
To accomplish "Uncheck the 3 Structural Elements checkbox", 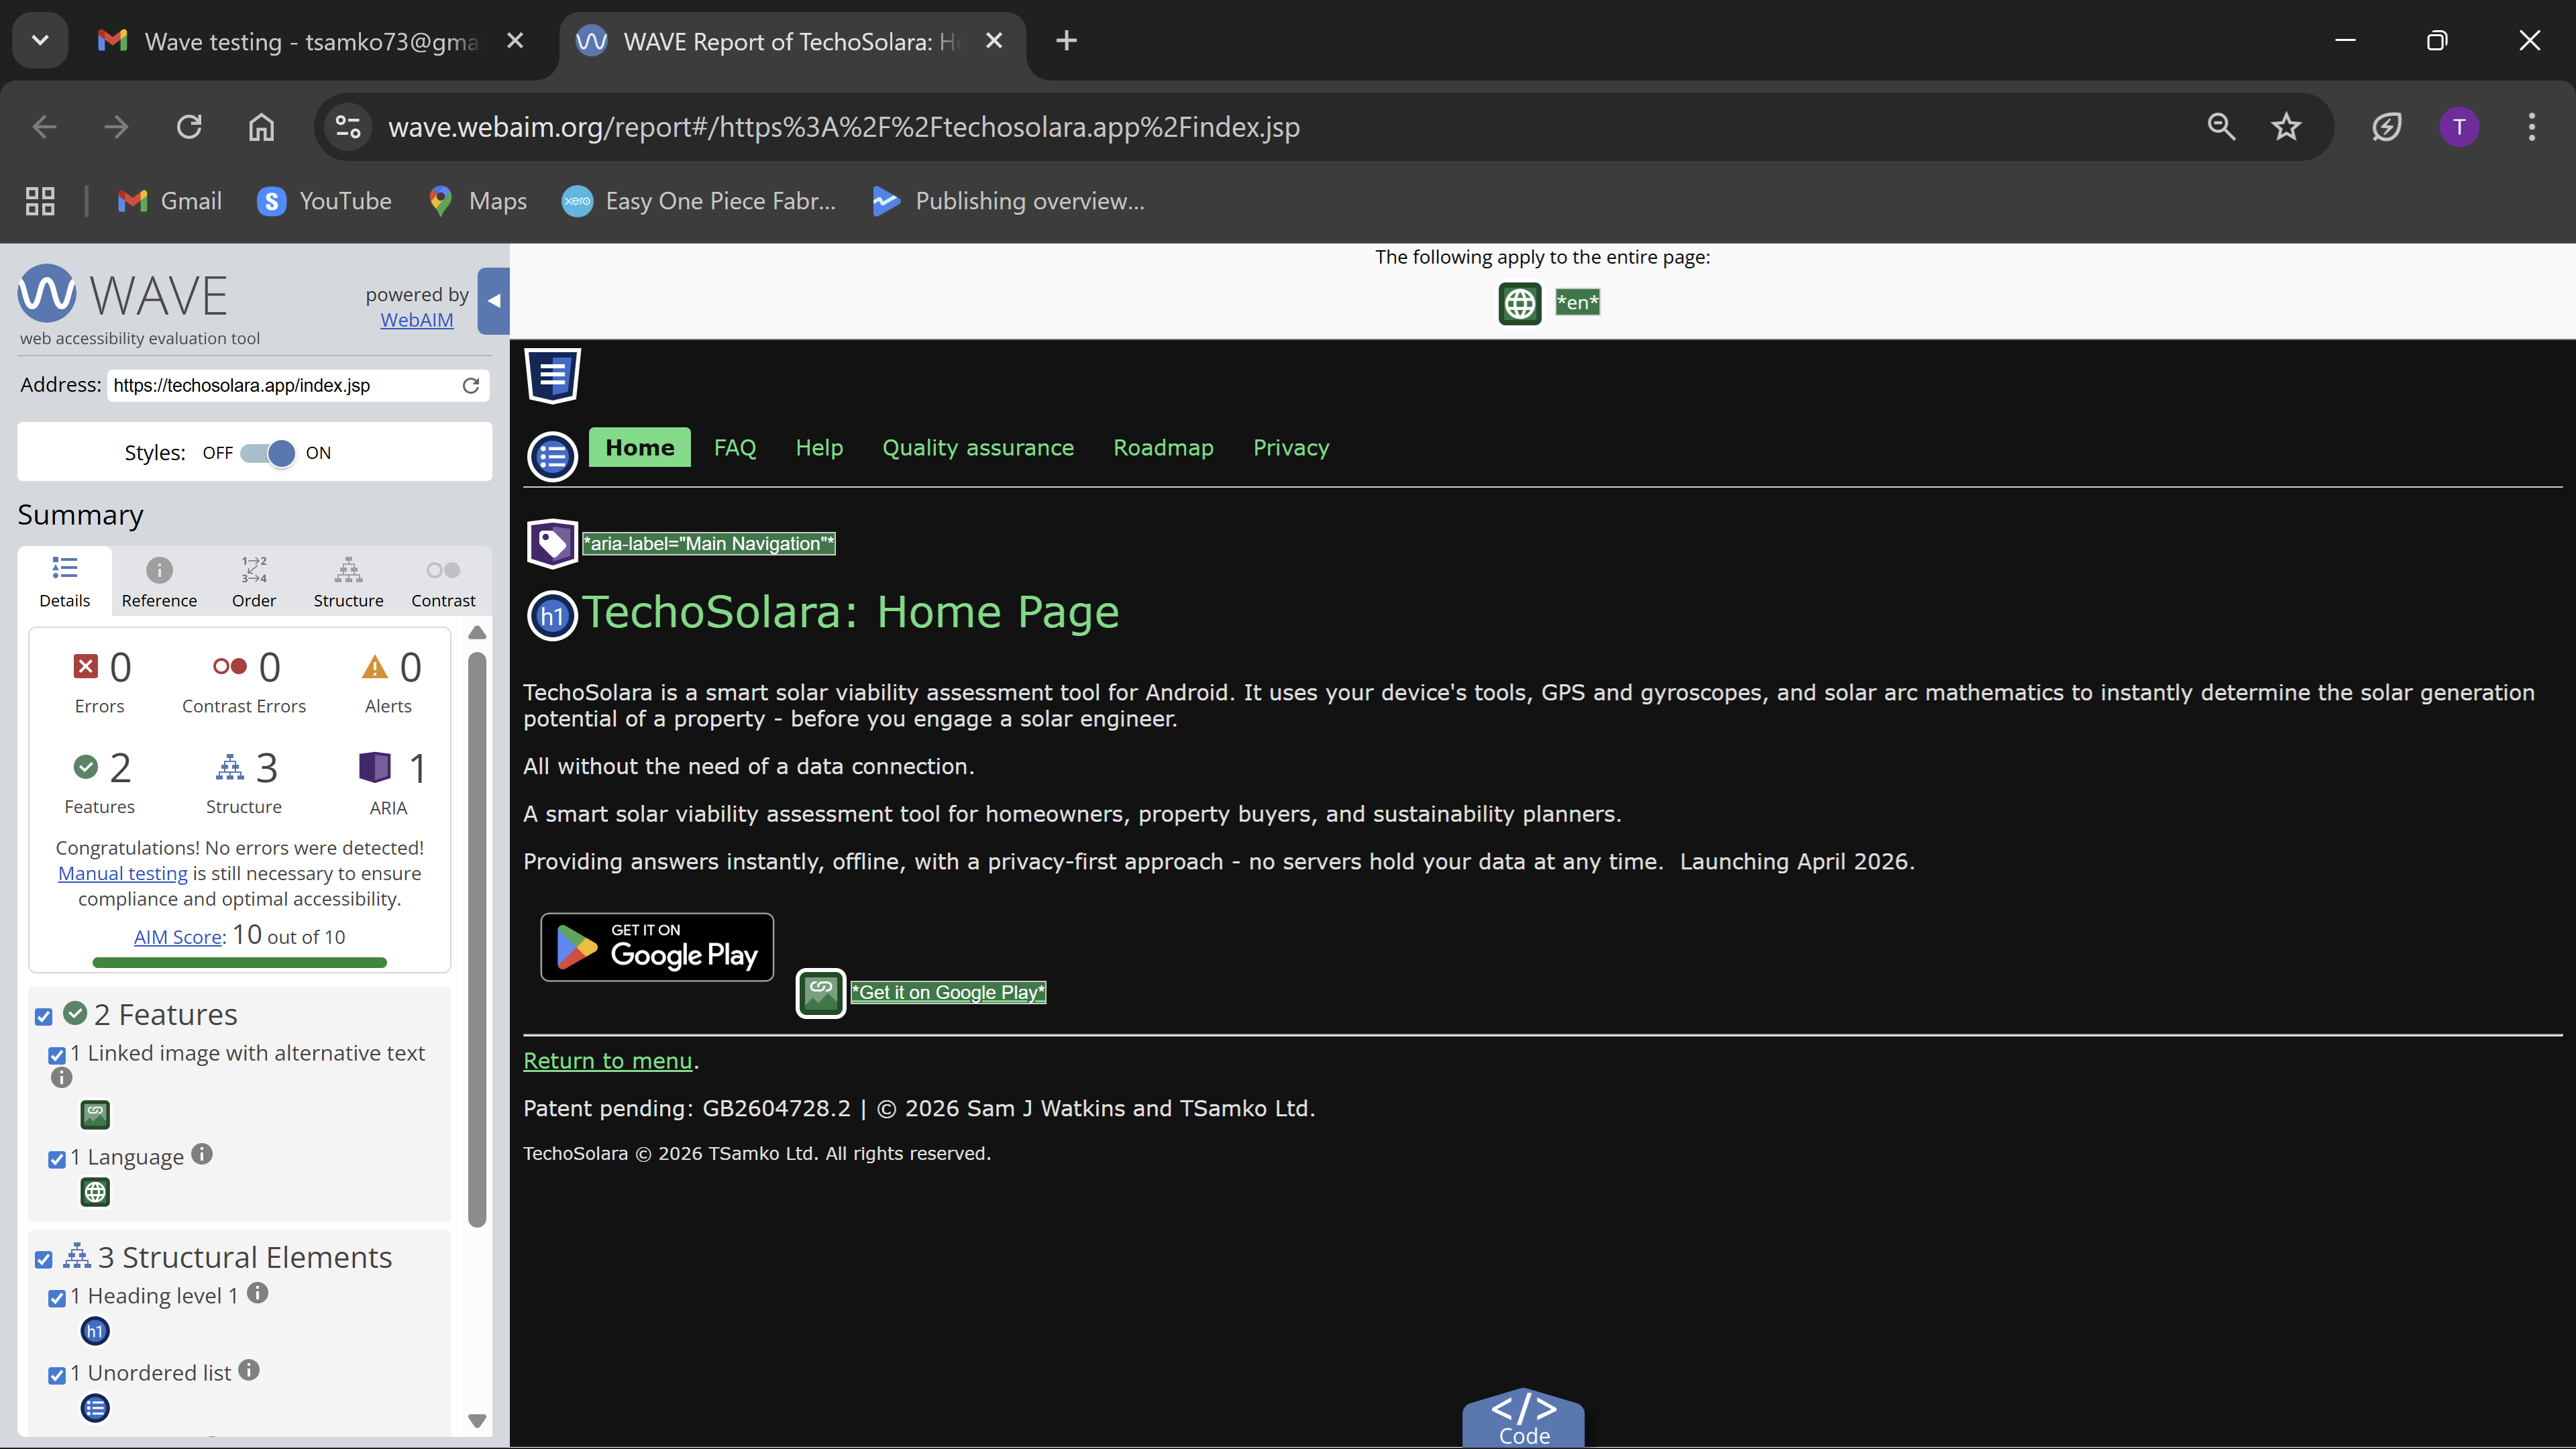I will tap(43, 1260).
